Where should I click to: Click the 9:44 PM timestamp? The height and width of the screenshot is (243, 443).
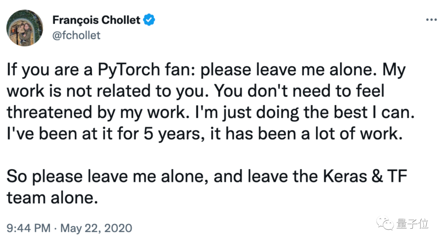[28, 228]
